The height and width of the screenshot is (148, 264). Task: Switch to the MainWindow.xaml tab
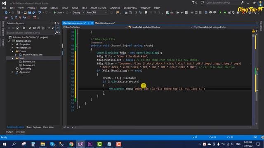coord(105,23)
